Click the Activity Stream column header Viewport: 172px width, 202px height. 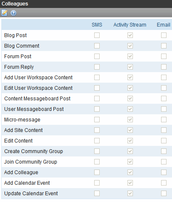(x=130, y=25)
